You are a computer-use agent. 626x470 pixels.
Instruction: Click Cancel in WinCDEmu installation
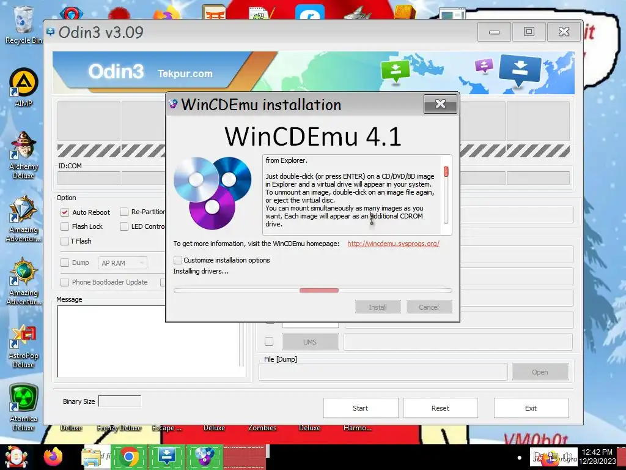[429, 307]
